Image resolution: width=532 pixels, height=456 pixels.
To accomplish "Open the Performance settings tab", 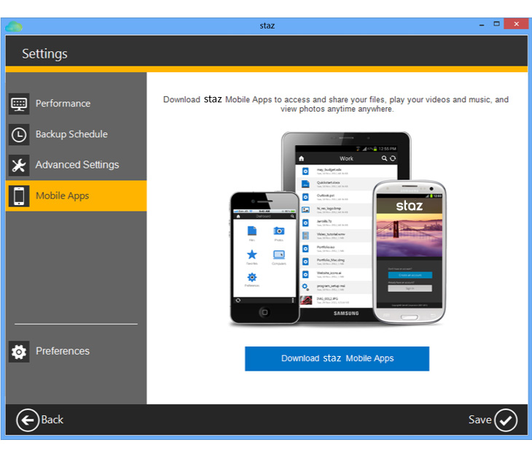I will [76, 104].
